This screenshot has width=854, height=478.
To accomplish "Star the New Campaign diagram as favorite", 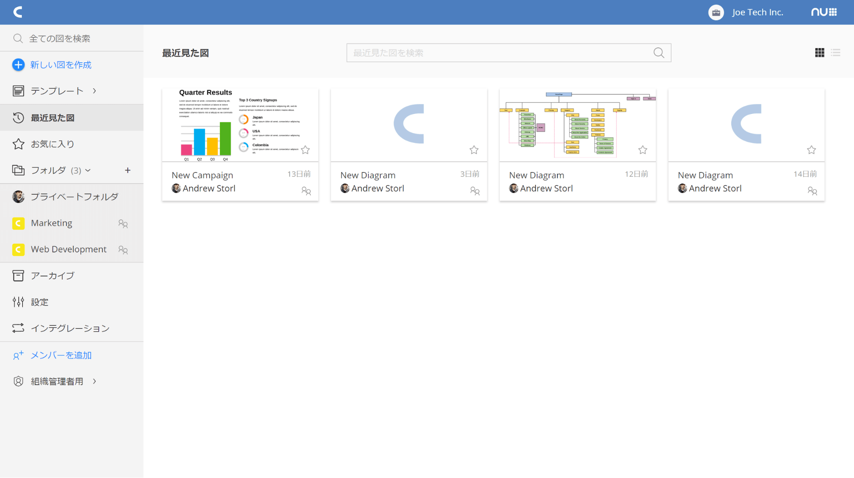I will tap(305, 150).
